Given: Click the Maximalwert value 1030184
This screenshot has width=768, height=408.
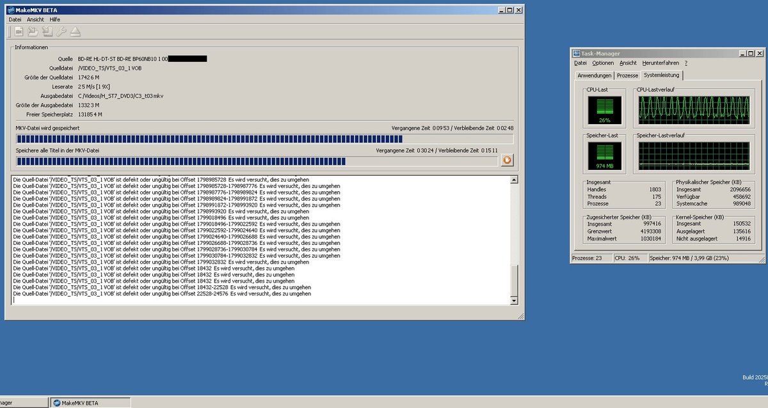Looking at the screenshot, I should click(x=652, y=239).
